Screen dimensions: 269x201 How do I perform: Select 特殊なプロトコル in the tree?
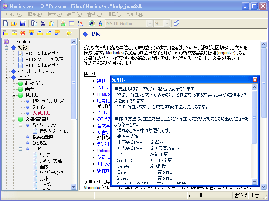[54, 131]
